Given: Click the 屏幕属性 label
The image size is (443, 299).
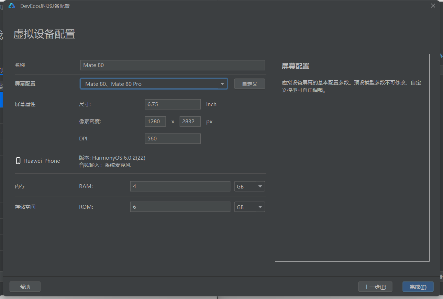Looking at the screenshot, I should click(25, 104).
